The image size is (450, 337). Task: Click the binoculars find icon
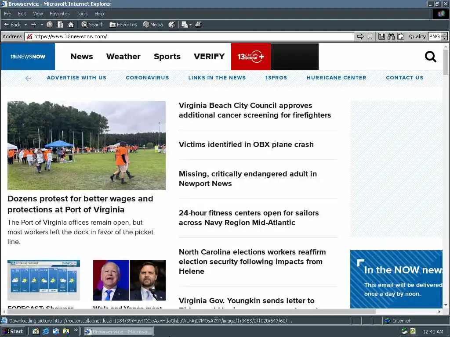(x=391, y=36)
